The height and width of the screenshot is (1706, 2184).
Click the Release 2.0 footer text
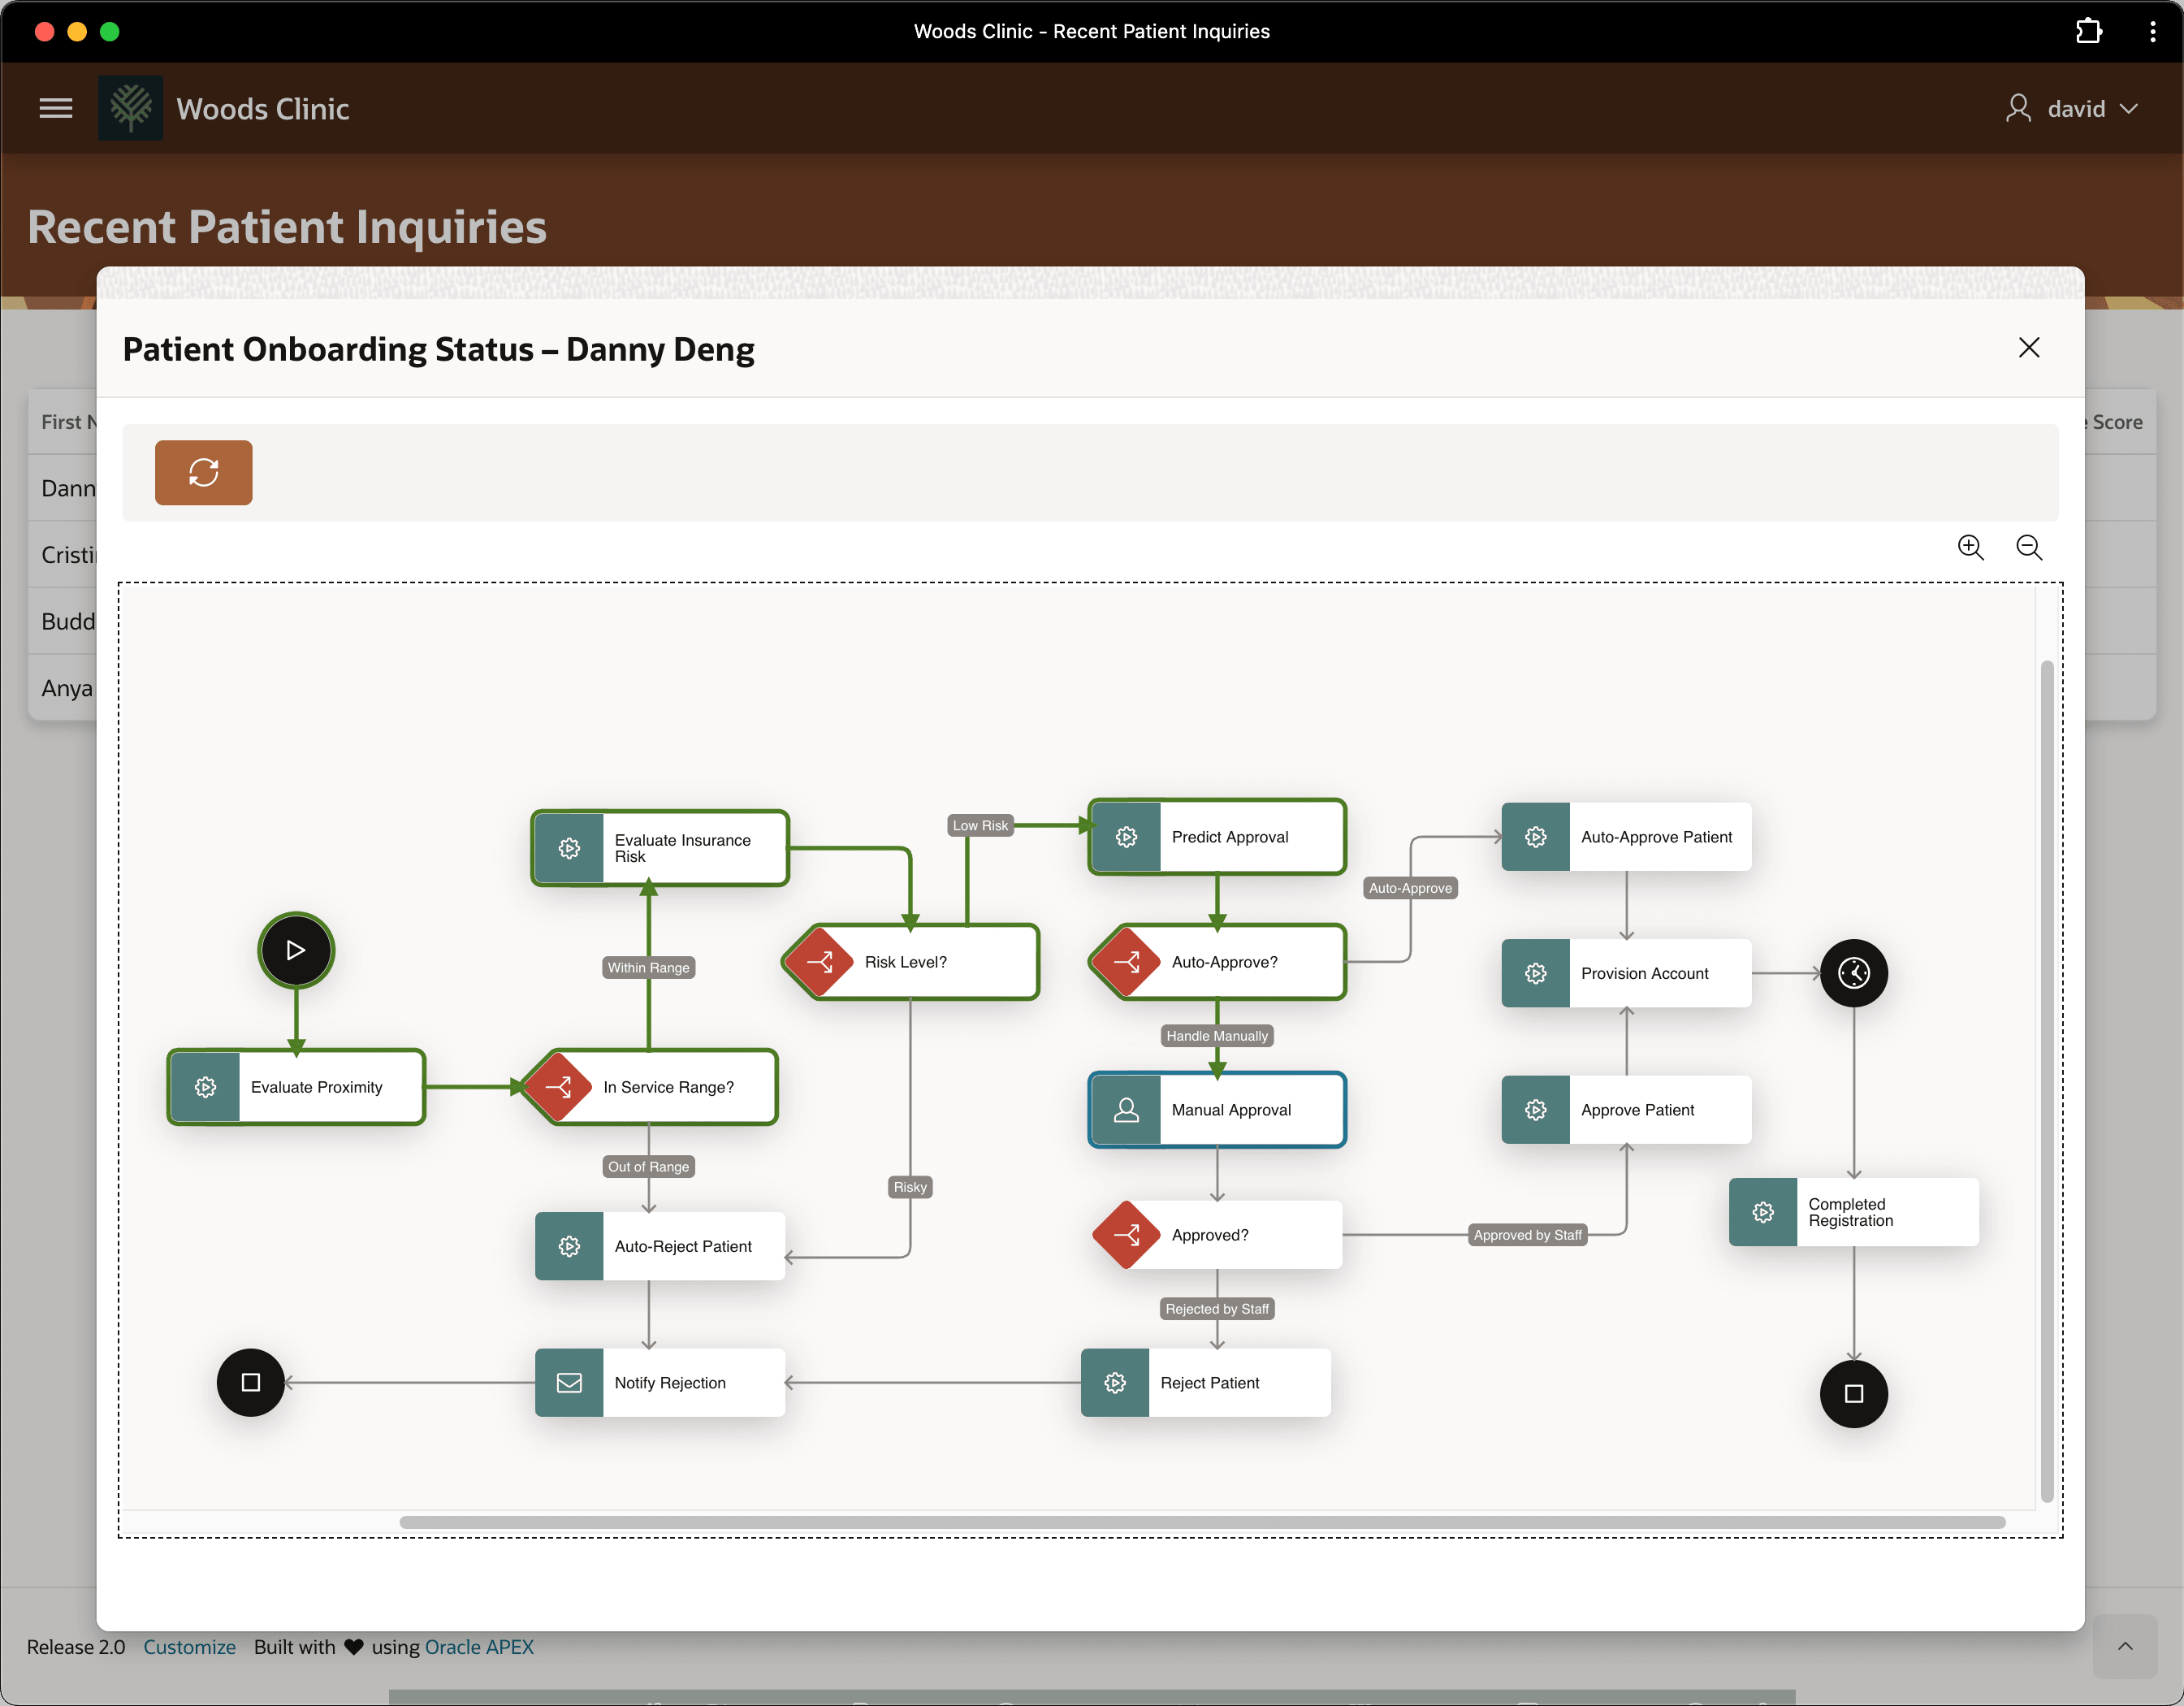tap(76, 1647)
